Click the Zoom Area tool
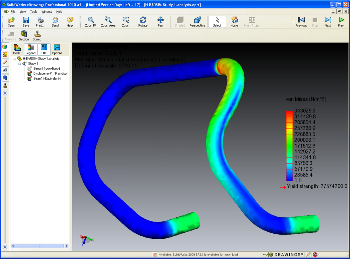Screen dimensions: 350x259 tap(108, 22)
